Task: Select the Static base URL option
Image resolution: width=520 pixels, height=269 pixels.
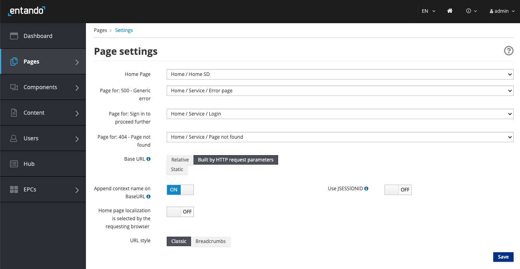Action: [x=177, y=169]
